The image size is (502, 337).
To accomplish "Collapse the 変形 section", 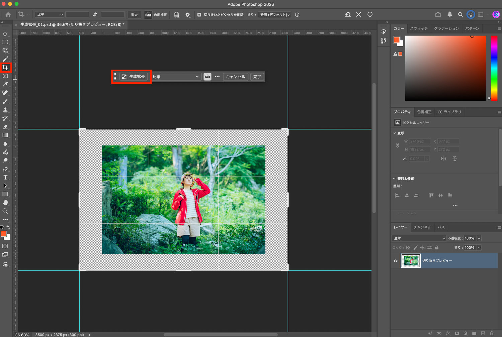I will pos(394,133).
